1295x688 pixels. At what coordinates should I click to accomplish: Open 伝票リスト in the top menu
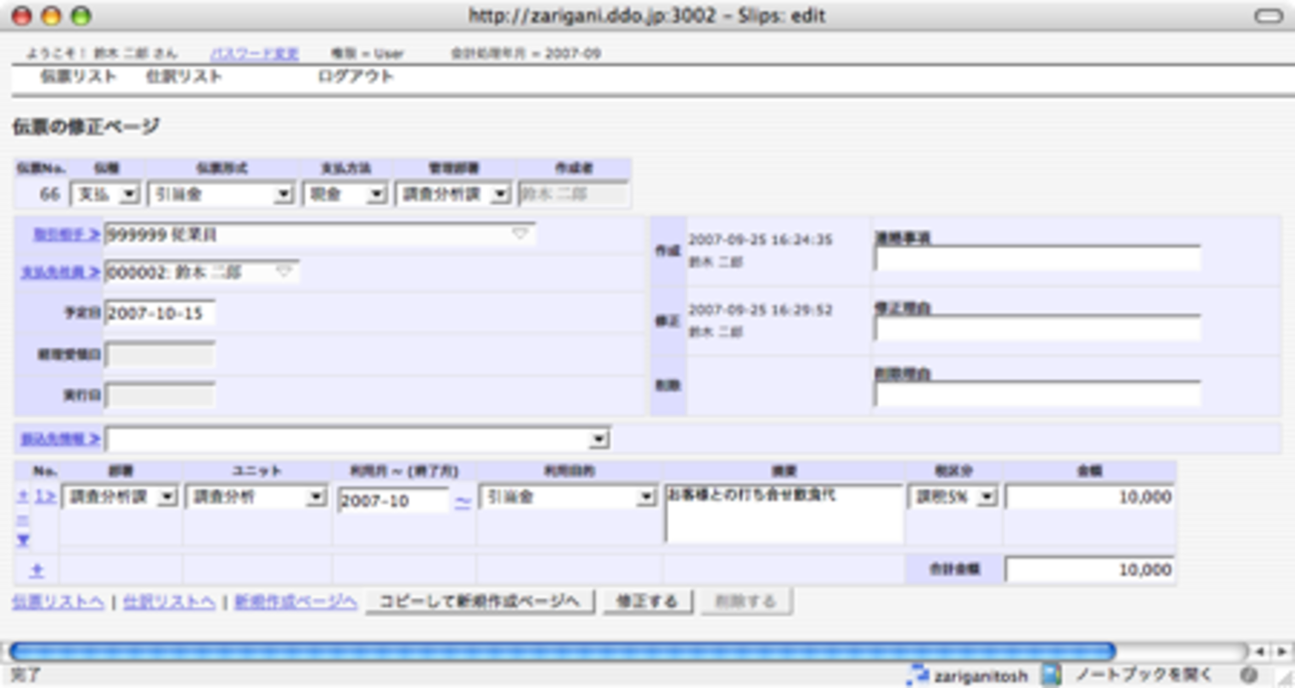79,77
